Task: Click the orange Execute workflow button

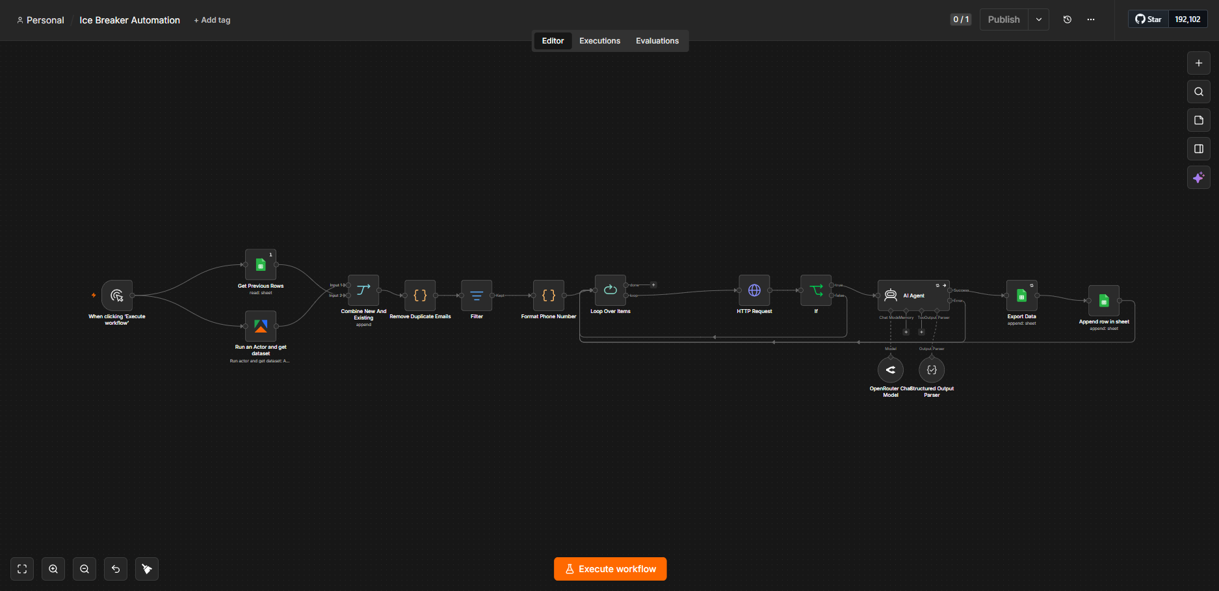Action: pos(610,569)
